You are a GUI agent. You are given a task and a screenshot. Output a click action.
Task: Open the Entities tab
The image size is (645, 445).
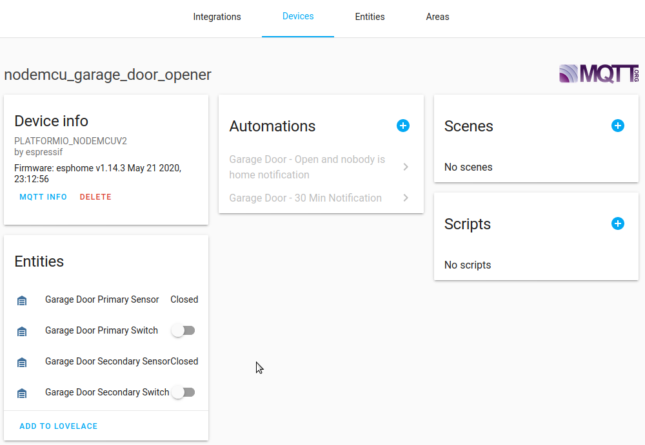370,17
